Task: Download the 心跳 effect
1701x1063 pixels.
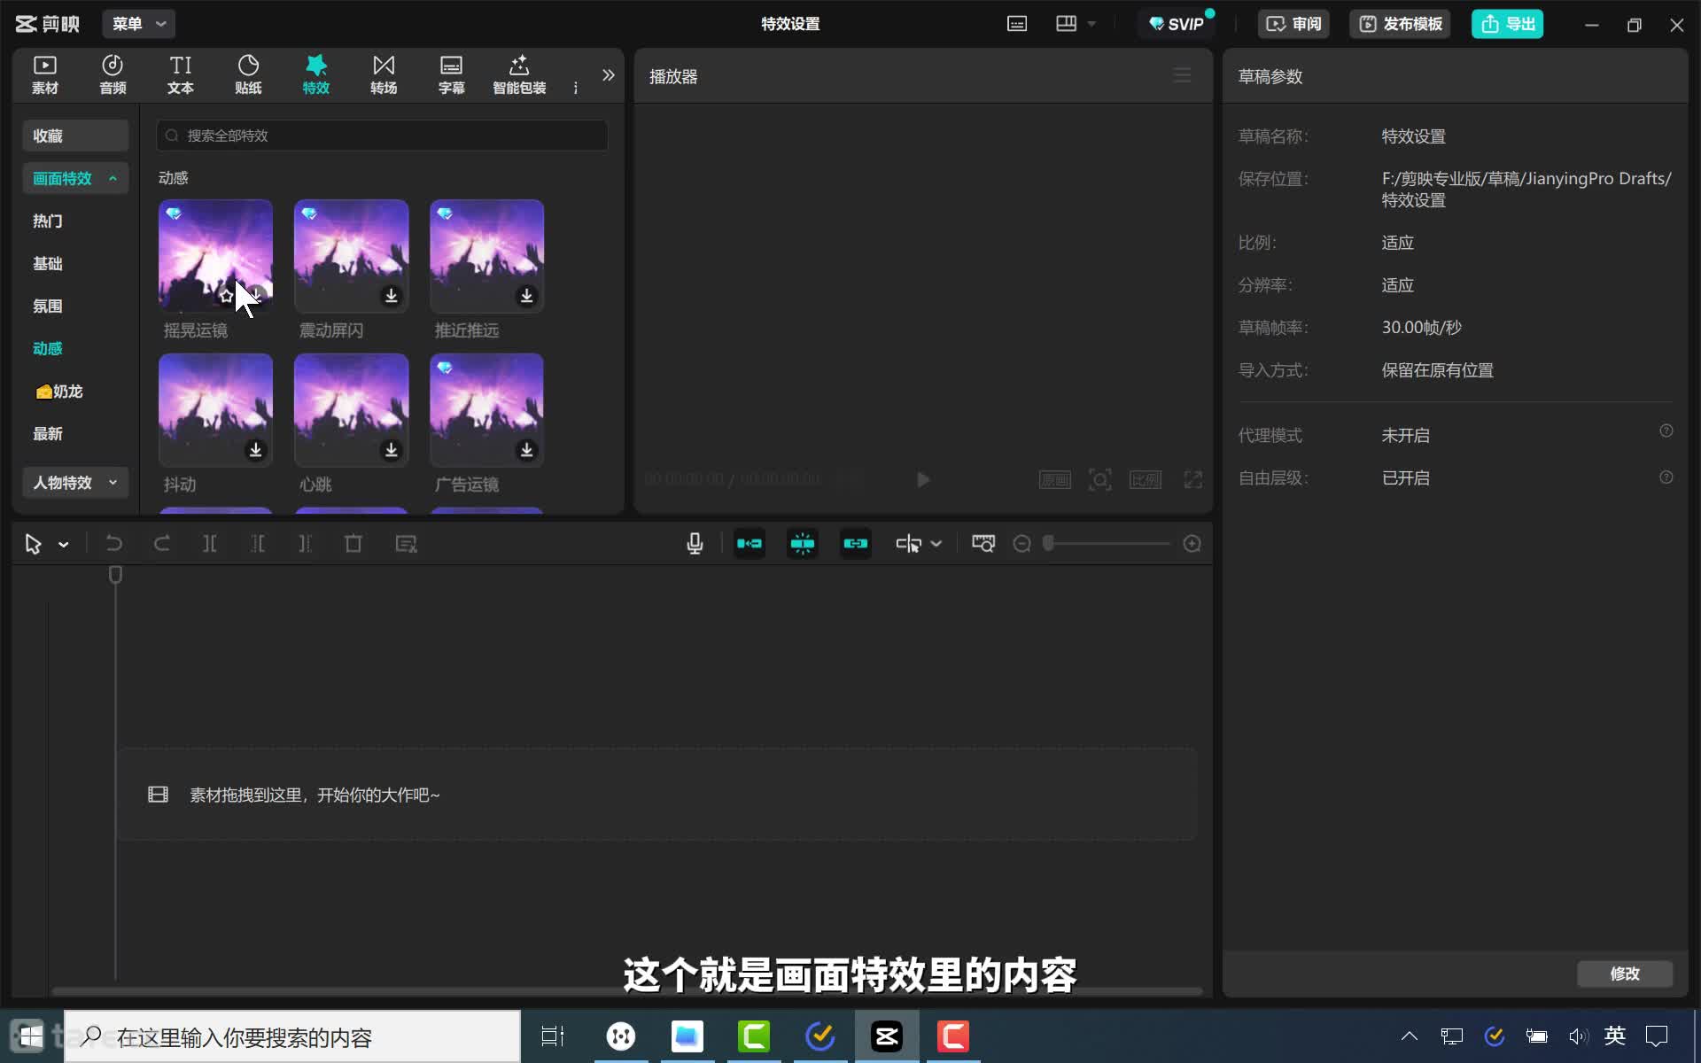Action: (391, 450)
